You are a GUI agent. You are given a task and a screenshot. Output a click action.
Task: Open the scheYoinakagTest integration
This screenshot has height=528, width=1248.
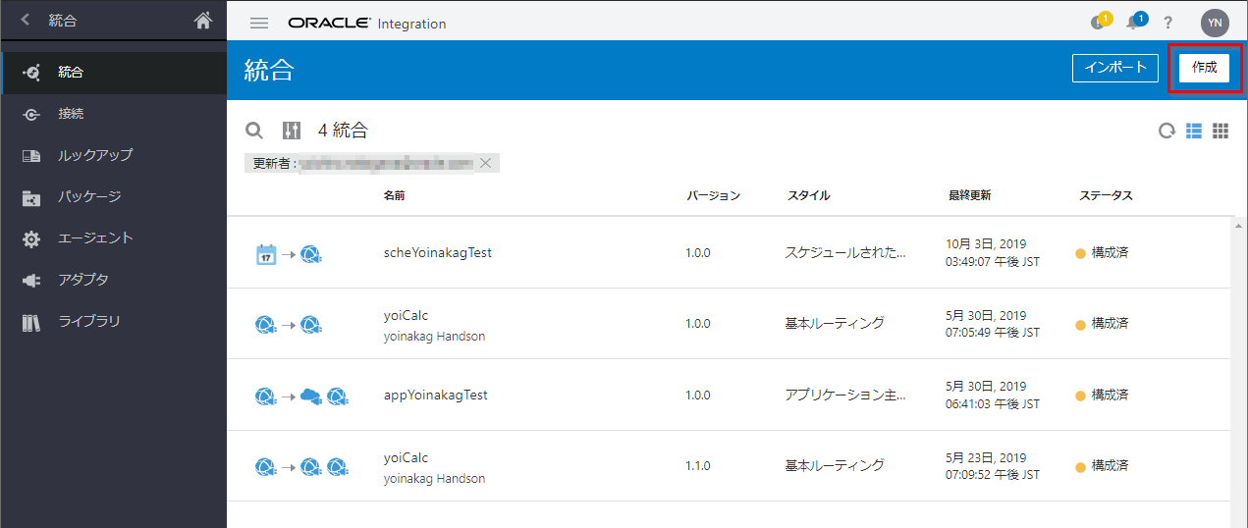437,252
